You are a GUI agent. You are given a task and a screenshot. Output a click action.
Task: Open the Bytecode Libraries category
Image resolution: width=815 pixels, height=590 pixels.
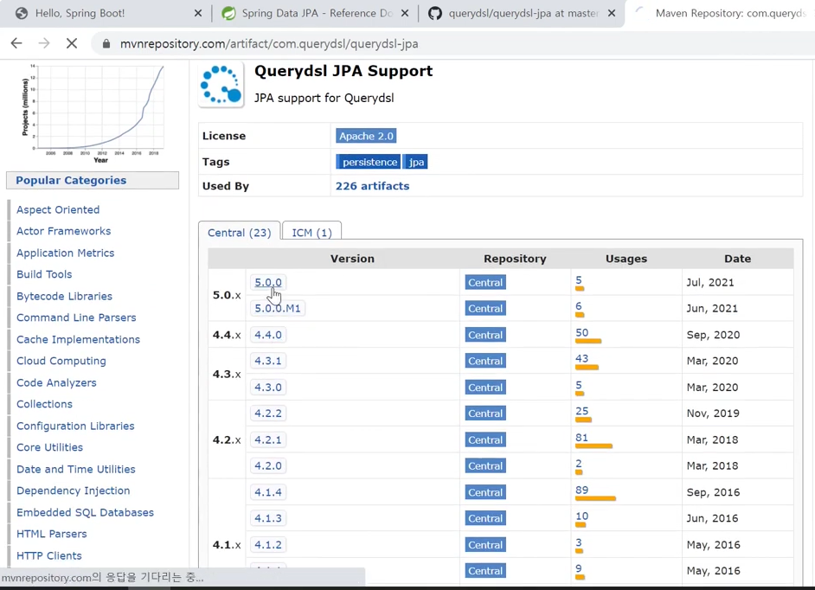pos(64,296)
